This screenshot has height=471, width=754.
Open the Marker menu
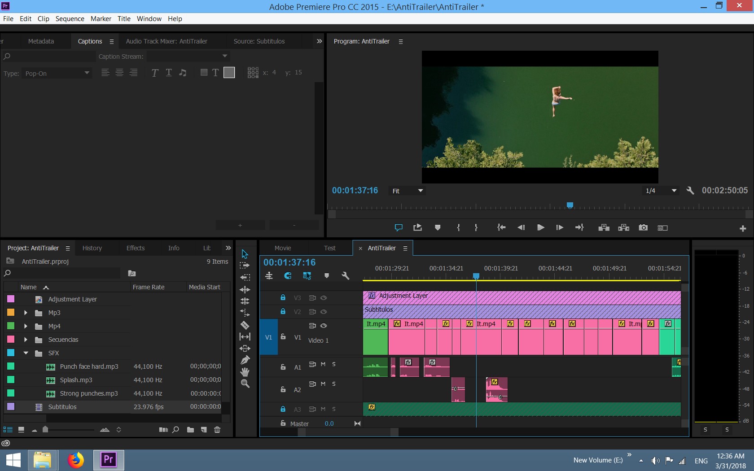101,19
